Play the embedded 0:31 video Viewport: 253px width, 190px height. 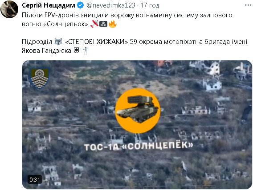tap(137, 125)
